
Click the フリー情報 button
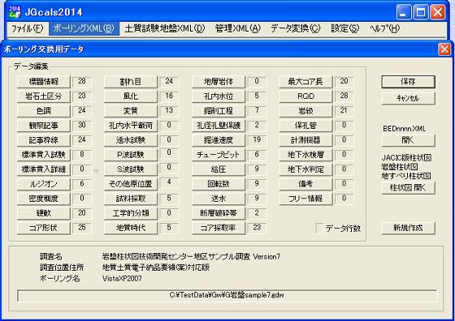pos(305,199)
